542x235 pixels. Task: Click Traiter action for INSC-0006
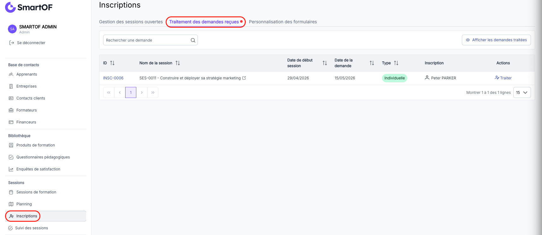click(x=503, y=78)
